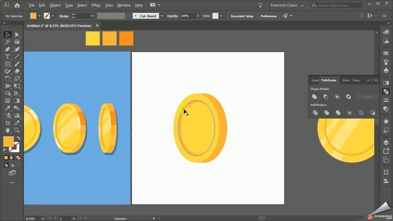
Task: Set paint mode to None
Action: tap(18, 158)
